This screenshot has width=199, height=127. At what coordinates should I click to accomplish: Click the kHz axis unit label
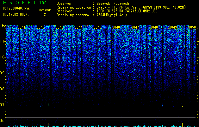pyautogui.click(x=3, y=26)
